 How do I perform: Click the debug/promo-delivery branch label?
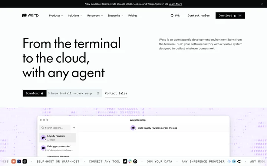(x=61, y=150)
